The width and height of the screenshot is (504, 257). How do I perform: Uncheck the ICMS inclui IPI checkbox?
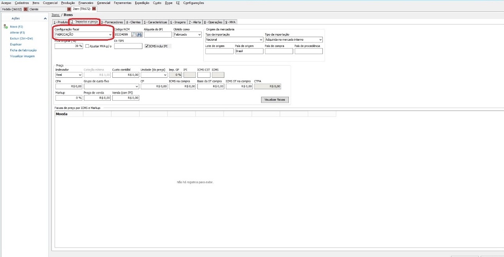(147, 46)
